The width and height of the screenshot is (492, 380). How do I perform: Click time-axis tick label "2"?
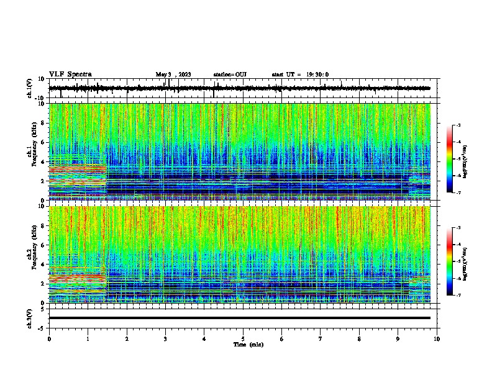click(127, 339)
